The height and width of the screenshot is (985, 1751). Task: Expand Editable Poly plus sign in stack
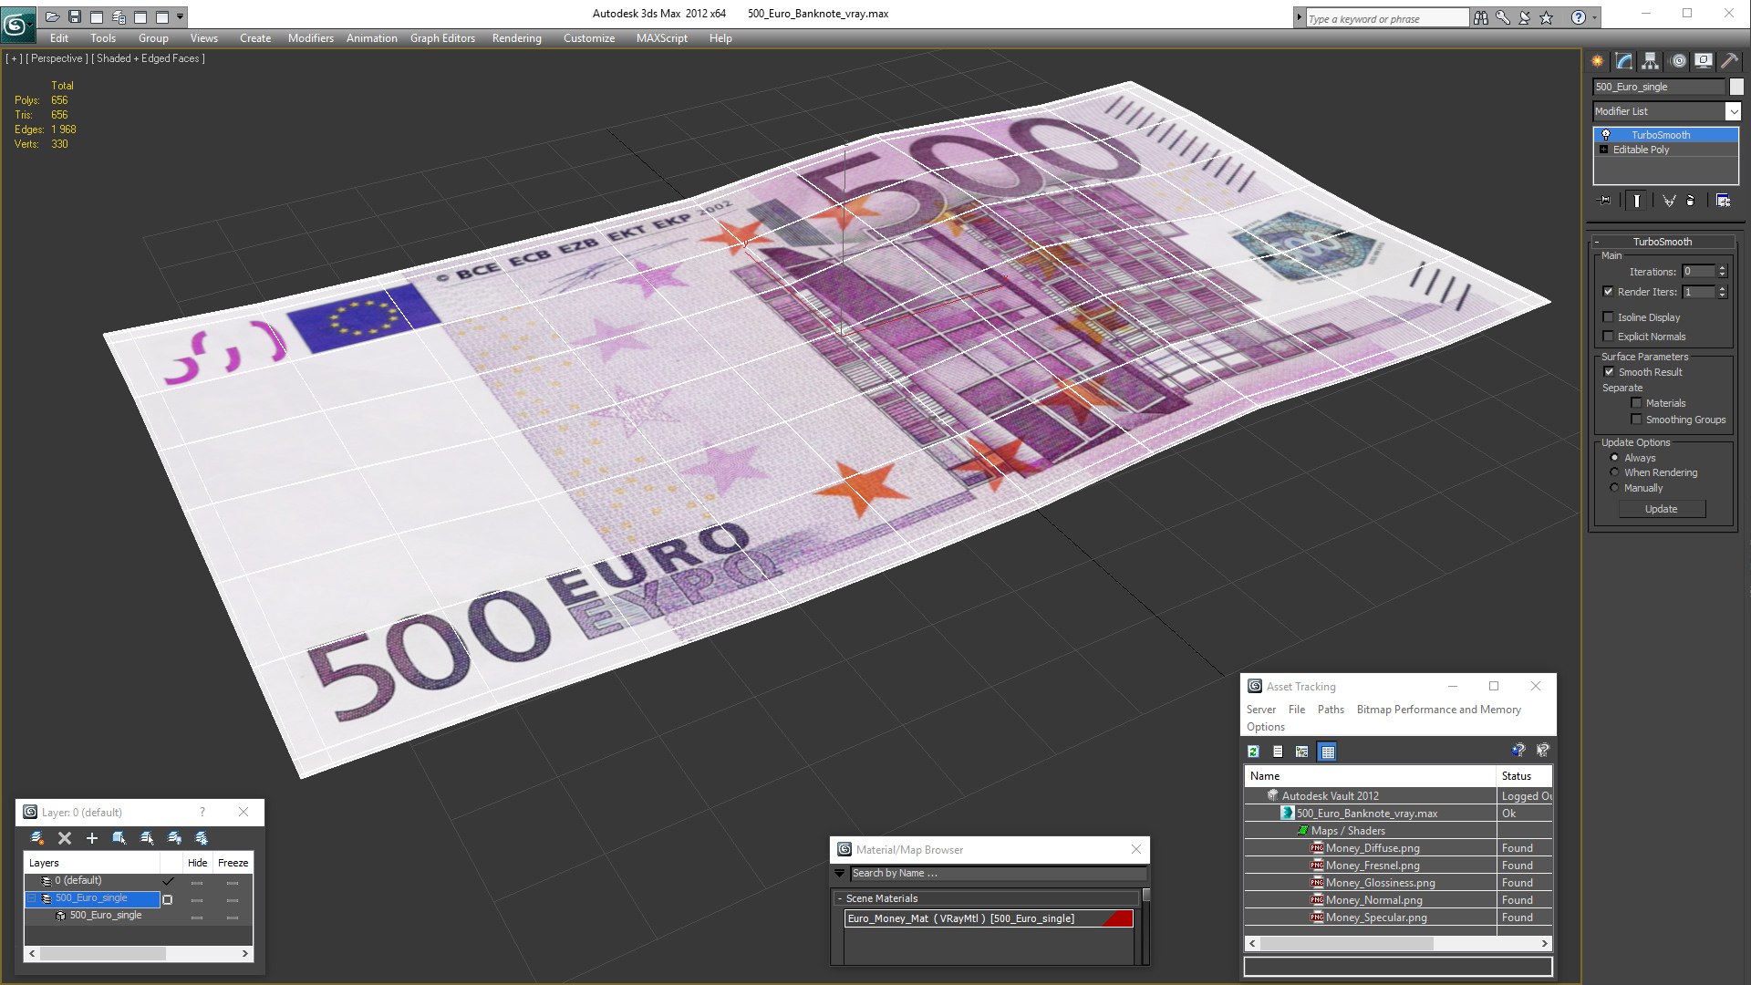tap(1604, 150)
